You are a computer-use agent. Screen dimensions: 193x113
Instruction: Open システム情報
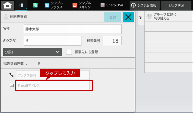[x=145, y=5]
